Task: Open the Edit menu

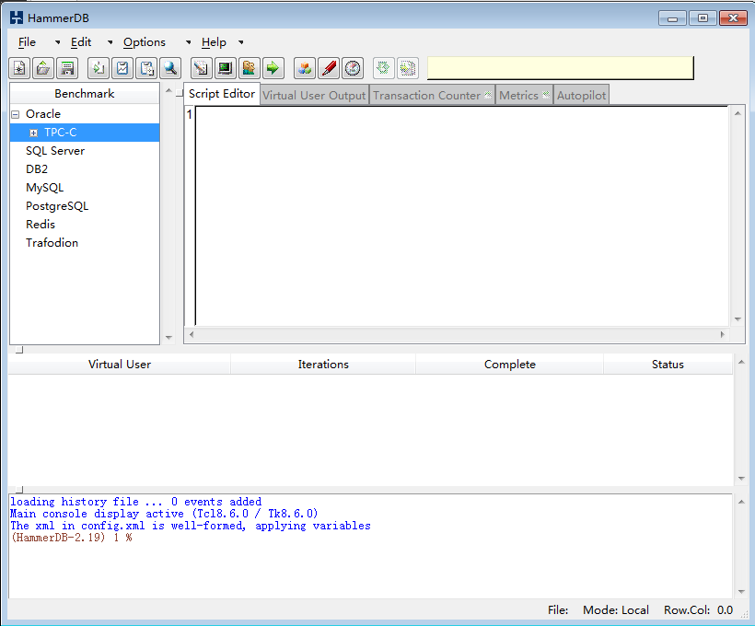Action: click(x=81, y=42)
